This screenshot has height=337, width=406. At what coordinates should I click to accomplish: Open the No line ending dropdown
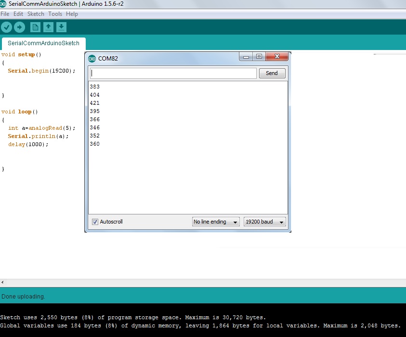pos(216,222)
